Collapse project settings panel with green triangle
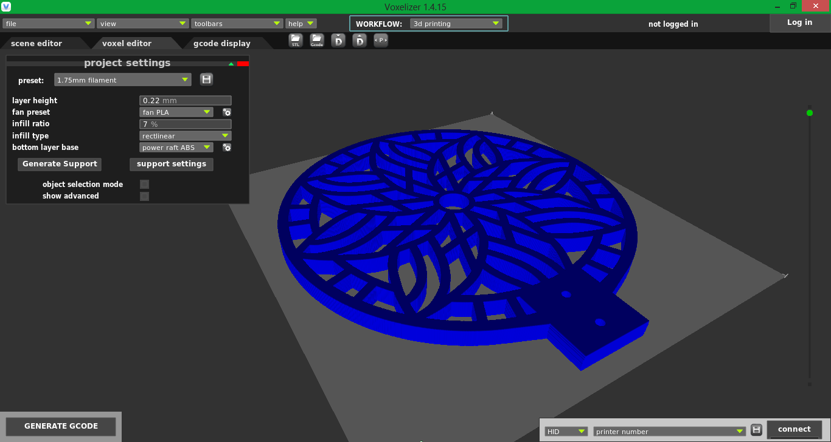831x442 pixels. (231, 64)
